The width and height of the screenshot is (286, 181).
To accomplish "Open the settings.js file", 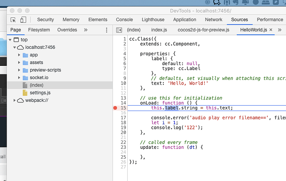I will pos(40,93).
